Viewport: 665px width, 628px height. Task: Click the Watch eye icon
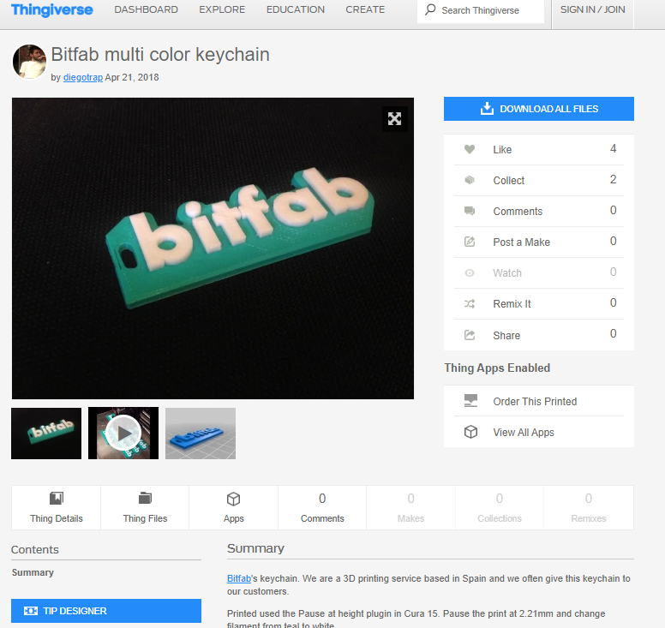pos(470,272)
